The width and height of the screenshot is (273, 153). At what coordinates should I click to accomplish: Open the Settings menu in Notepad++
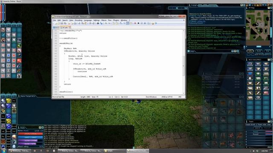[96, 20]
